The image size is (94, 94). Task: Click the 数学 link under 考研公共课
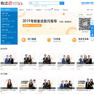9,16
